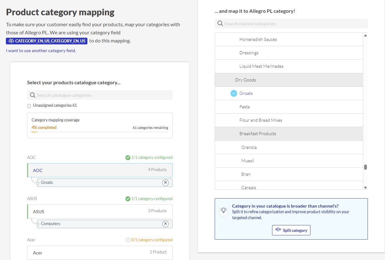Select the Acer catalogue category
Screen dimensions: 385x260
pyautogui.click(x=100, y=253)
